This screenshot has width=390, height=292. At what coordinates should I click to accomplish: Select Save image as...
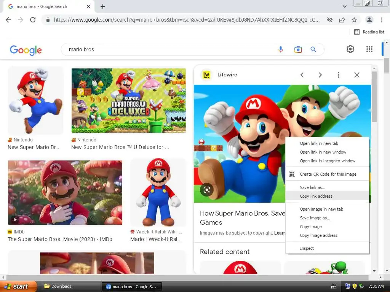(x=327, y=218)
